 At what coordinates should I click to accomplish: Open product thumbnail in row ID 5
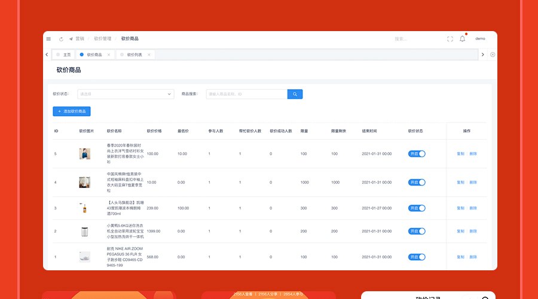click(85, 154)
